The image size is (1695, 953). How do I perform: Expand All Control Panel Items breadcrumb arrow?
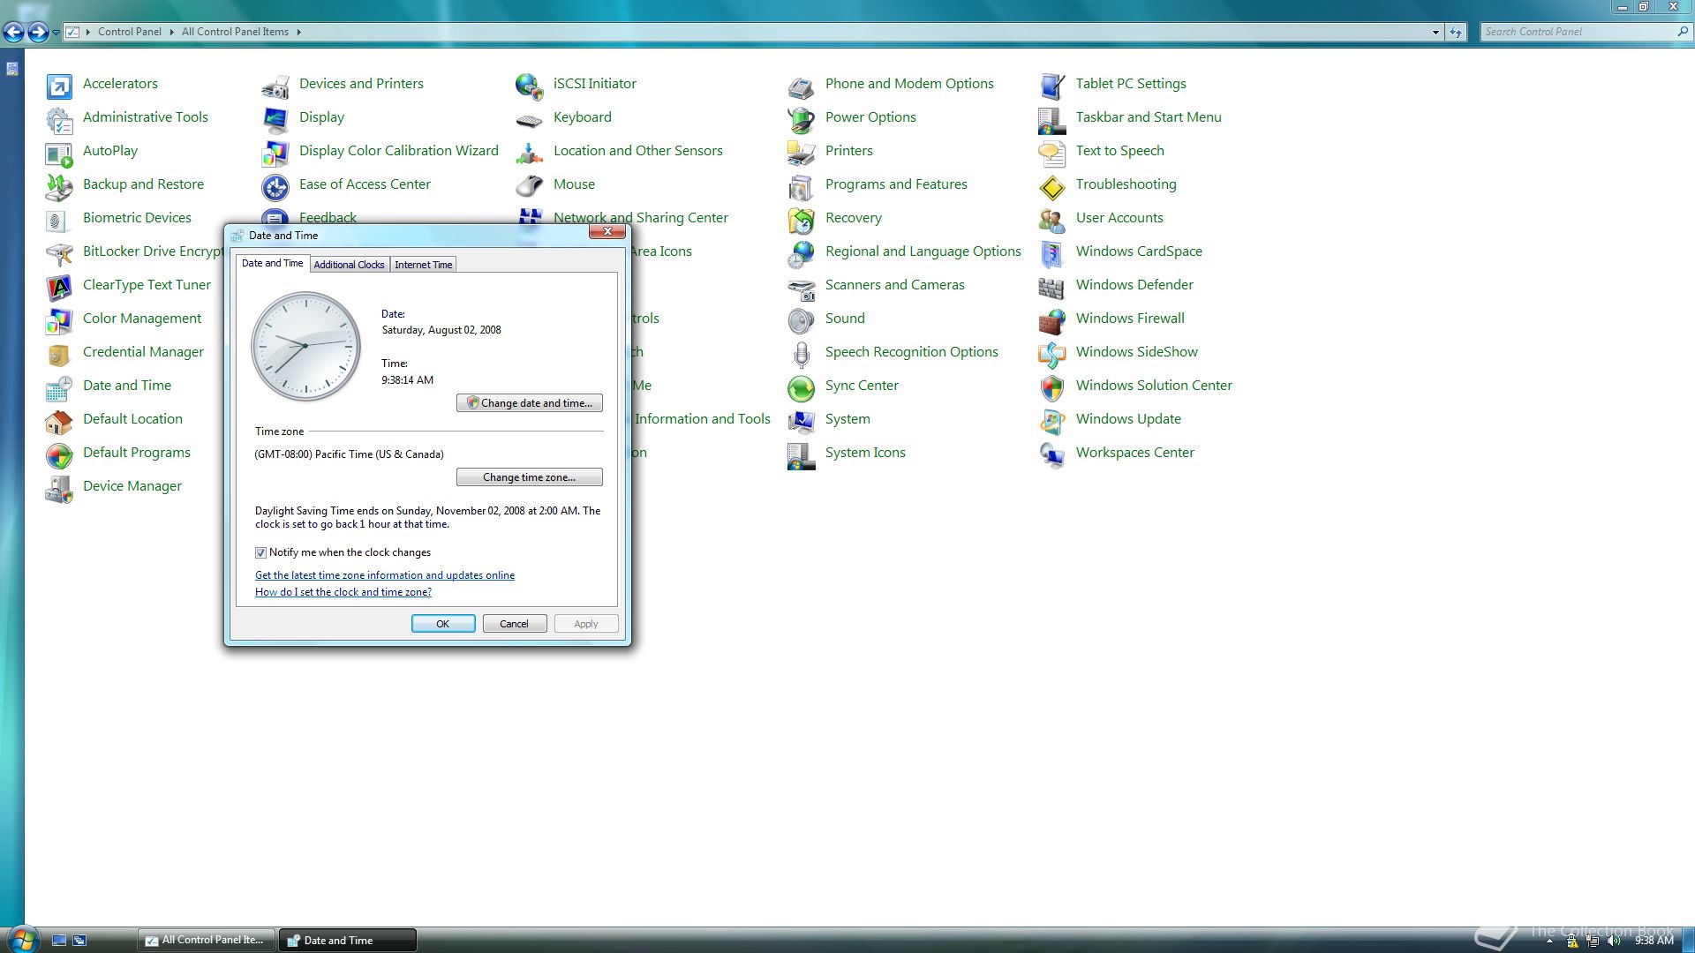click(x=298, y=32)
